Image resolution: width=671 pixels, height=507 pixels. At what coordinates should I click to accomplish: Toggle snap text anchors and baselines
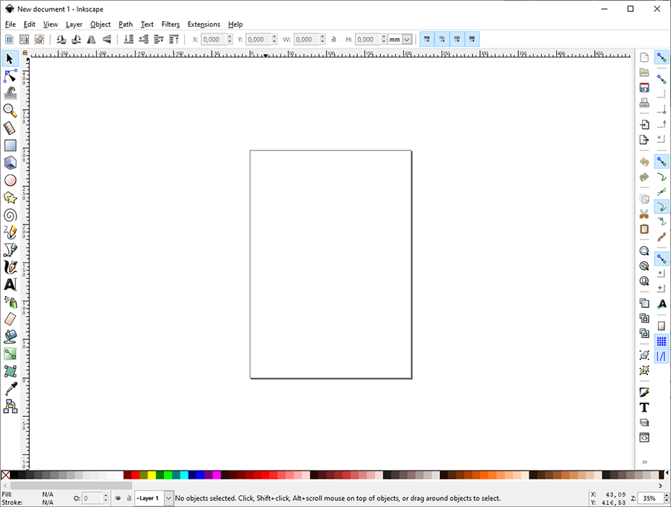coord(661,303)
